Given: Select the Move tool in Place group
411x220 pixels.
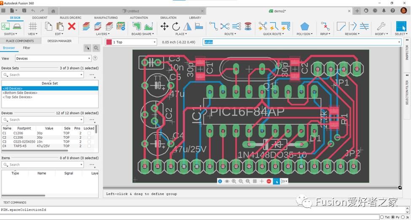Looking at the screenshot, I should click(x=164, y=26).
